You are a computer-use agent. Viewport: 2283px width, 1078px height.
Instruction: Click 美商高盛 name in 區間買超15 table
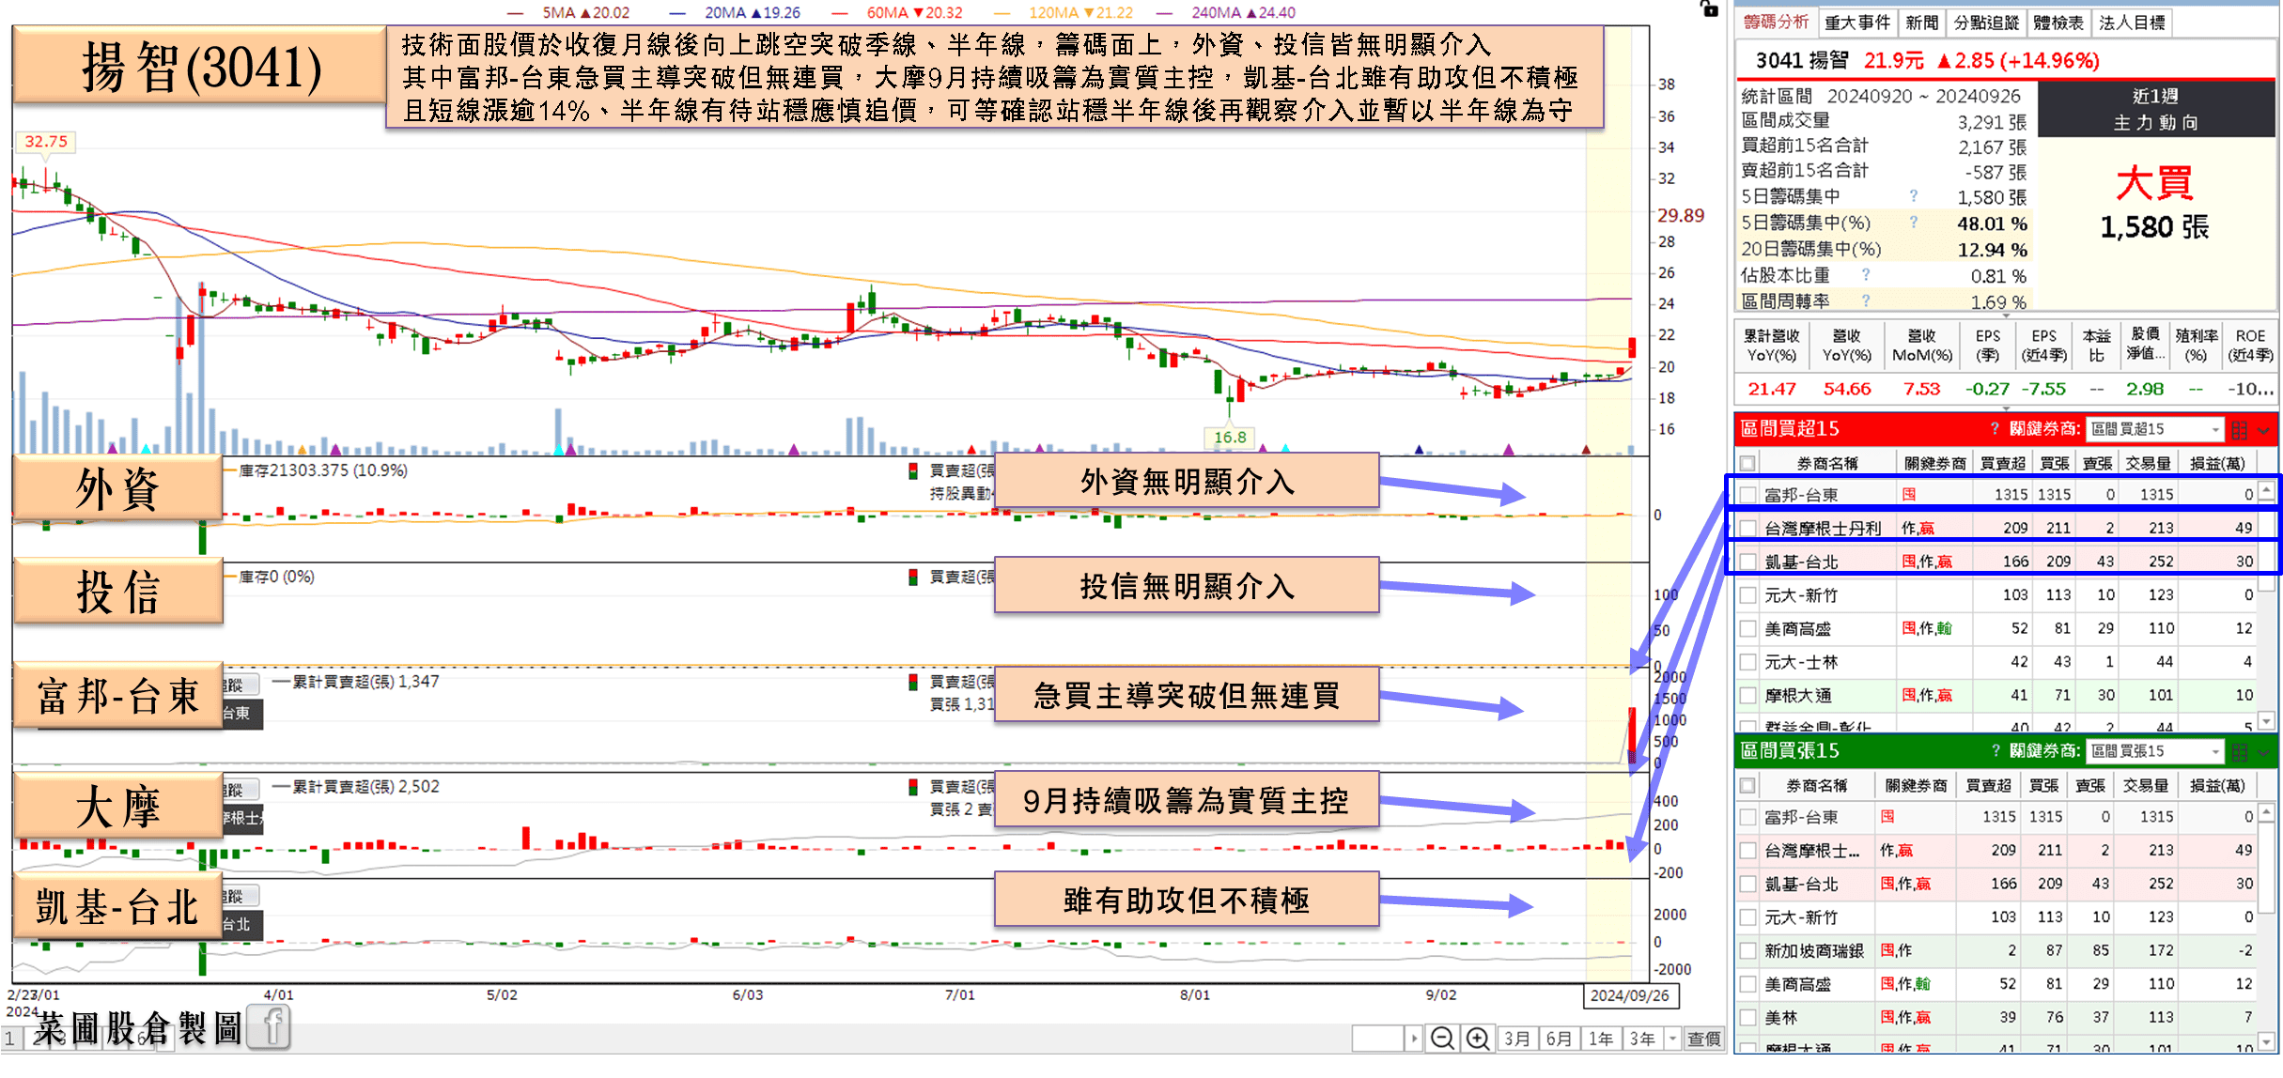[1797, 629]
